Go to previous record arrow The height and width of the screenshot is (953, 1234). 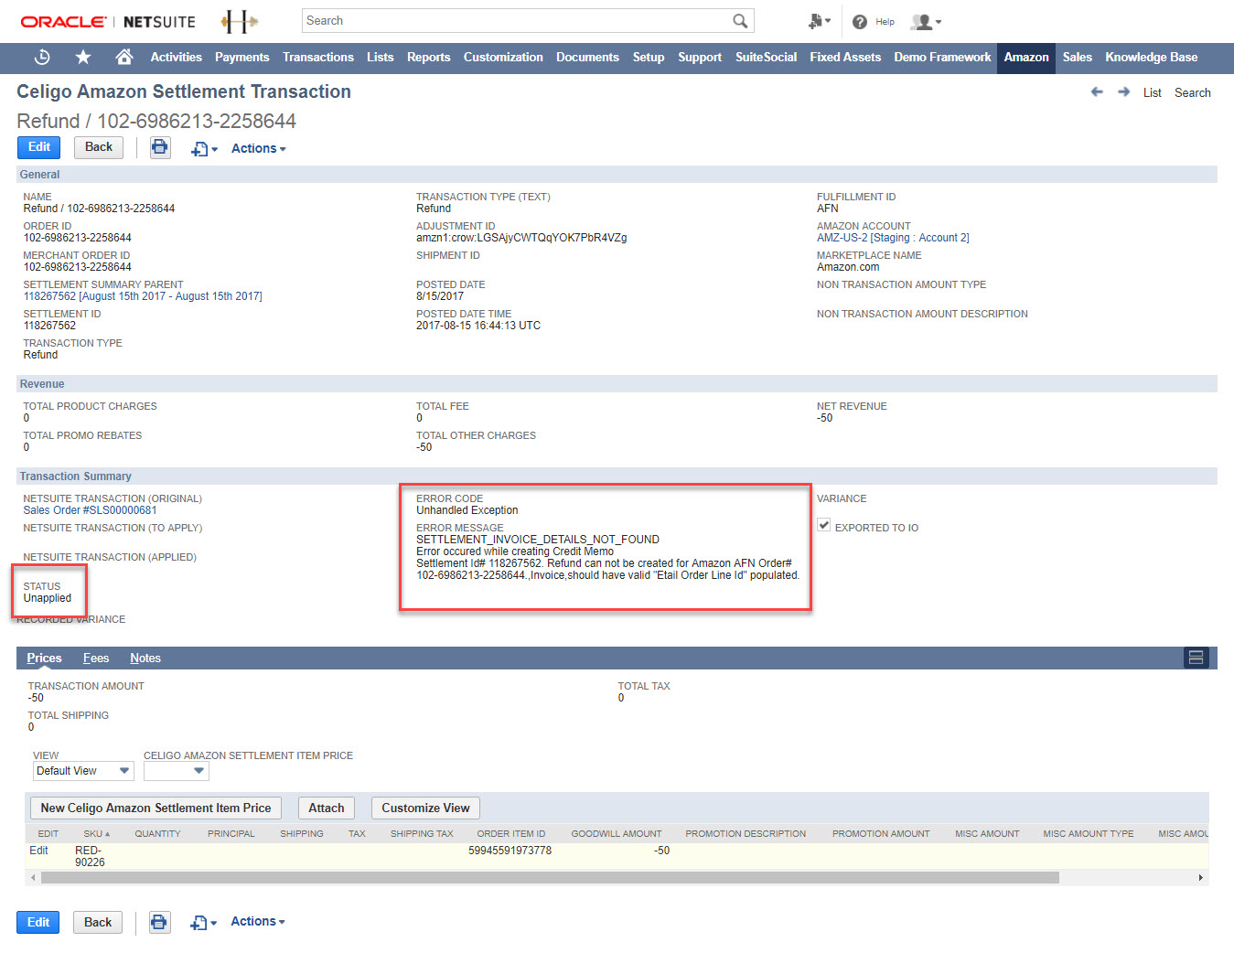click(1097, 92)
